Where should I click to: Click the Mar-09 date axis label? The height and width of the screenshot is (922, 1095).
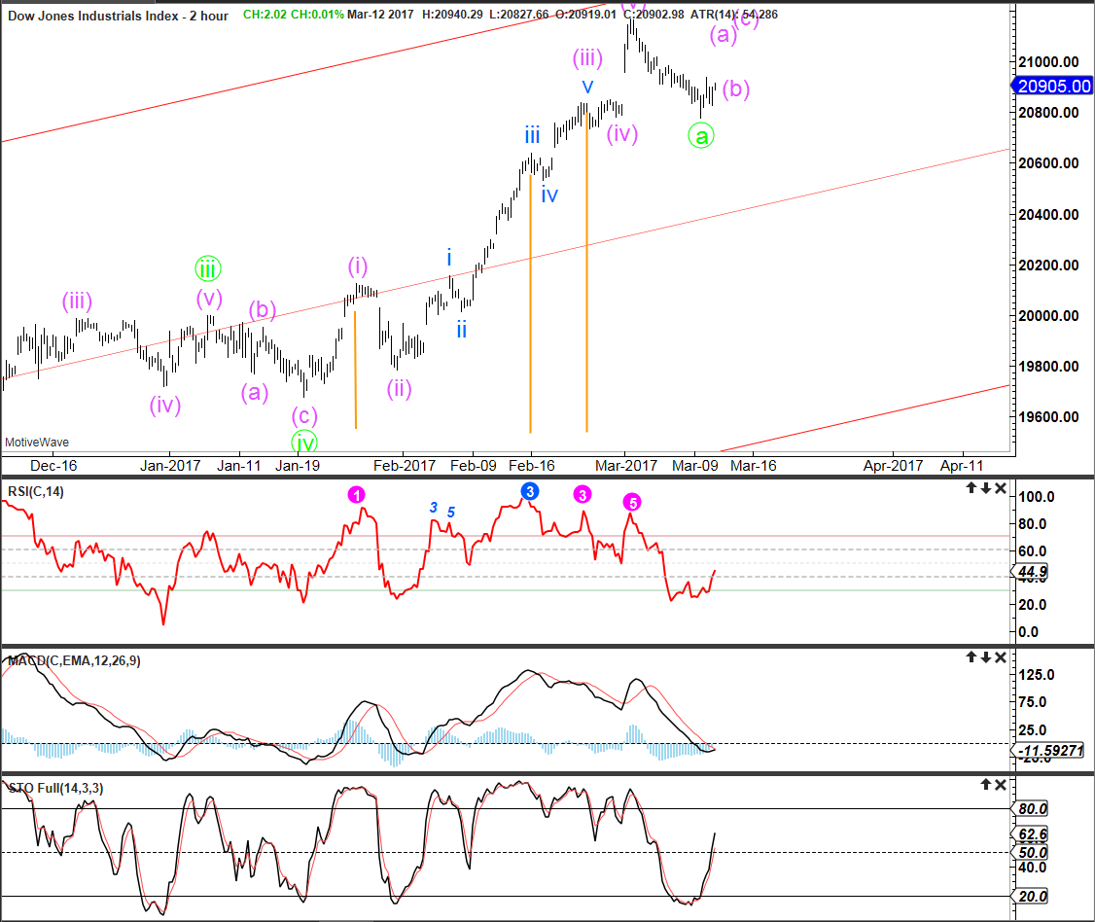[x=695, y=466]
